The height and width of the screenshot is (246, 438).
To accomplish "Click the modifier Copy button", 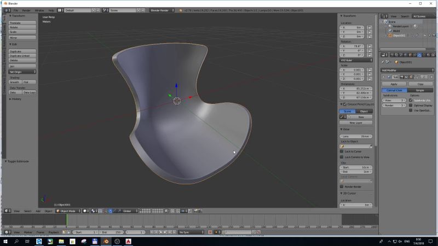I will [x=420, y=84].
